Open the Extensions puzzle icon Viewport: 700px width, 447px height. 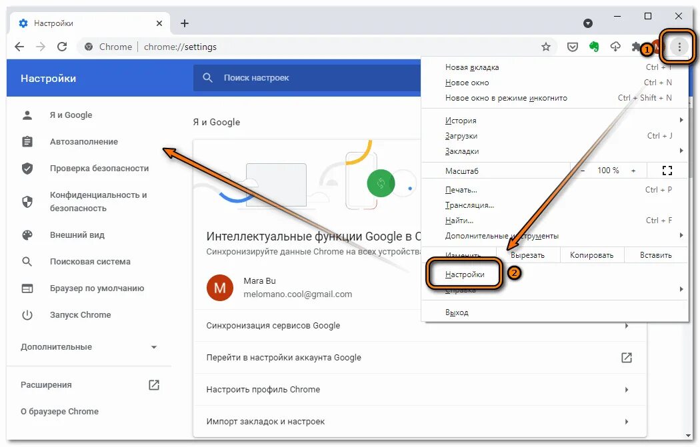click(636, 47)
